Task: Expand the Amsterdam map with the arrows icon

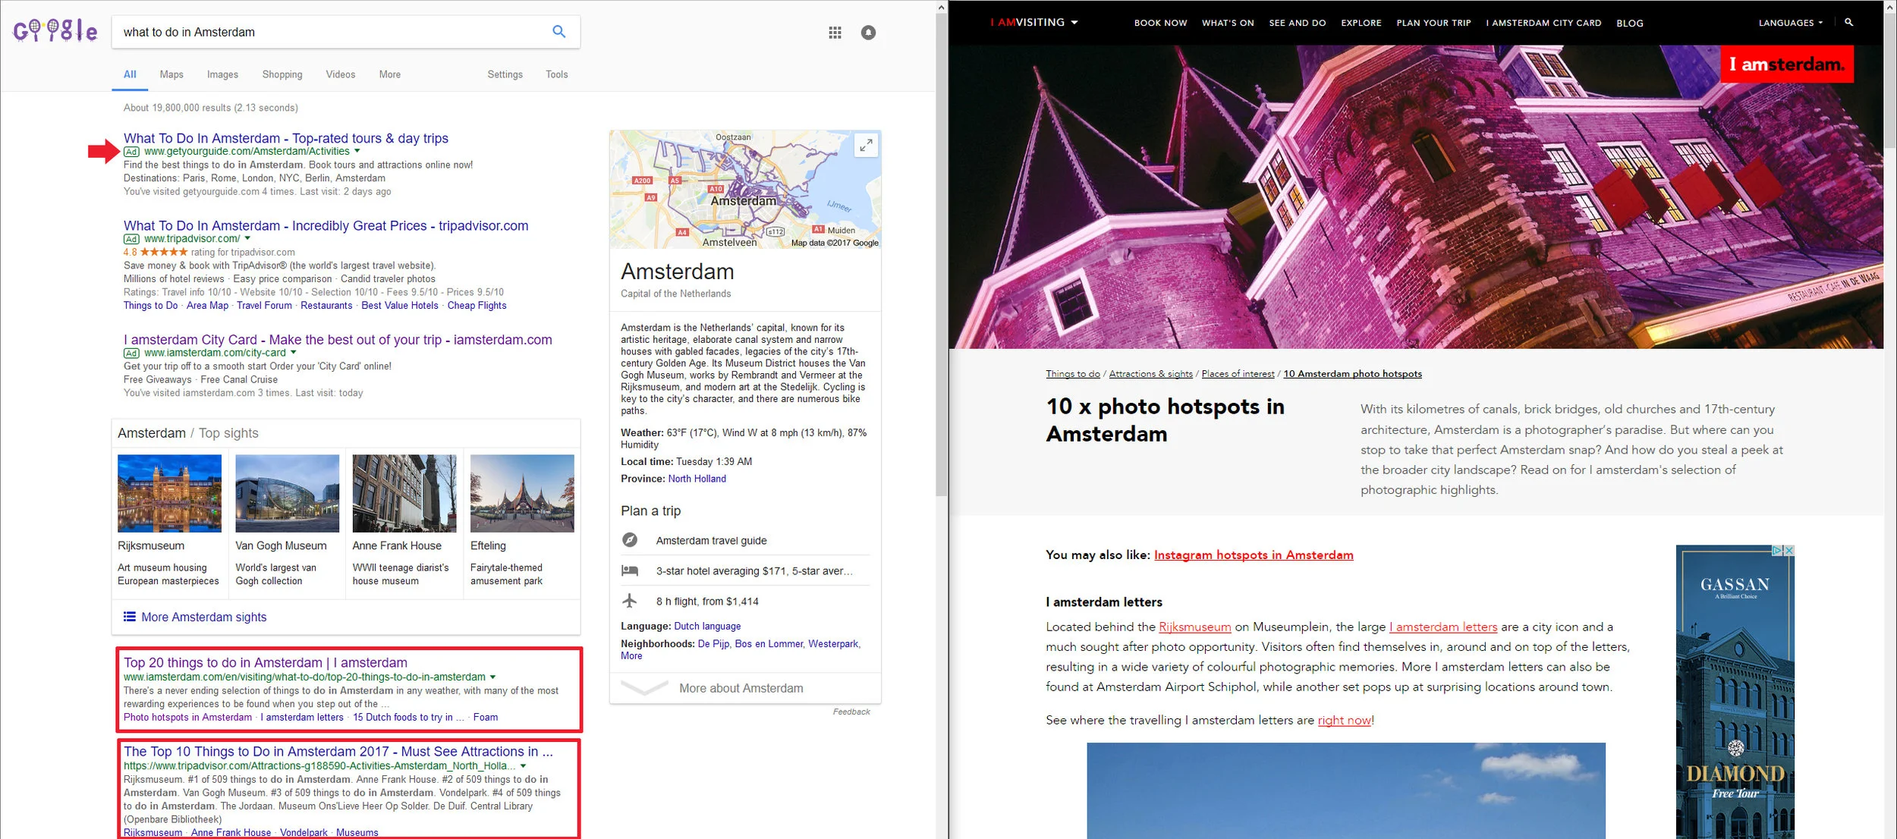Action: pyautogui.click(x=866, y=145)
